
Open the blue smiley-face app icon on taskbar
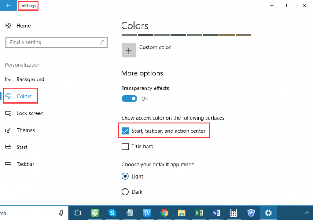point(147,213)
